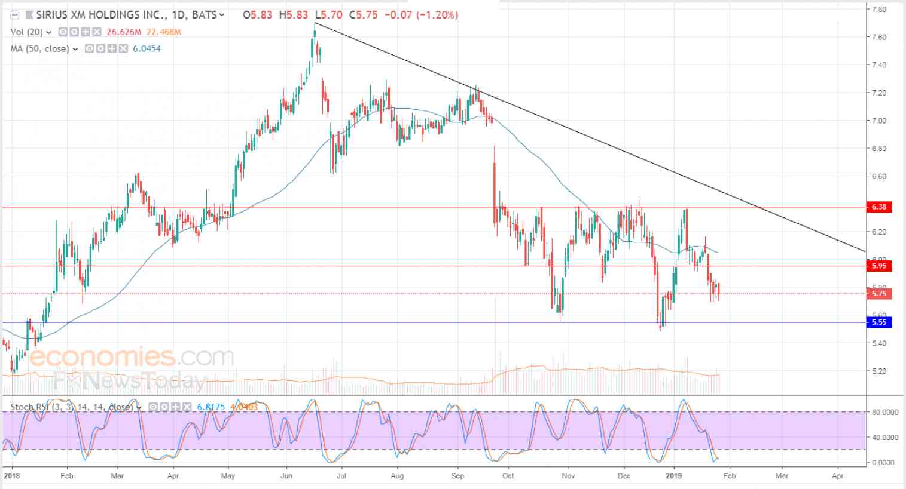Screen dimensions: 906x489
Task: Click the 0.0000 level on the Stoch RSI axis
Action: [x=883, y=463]
